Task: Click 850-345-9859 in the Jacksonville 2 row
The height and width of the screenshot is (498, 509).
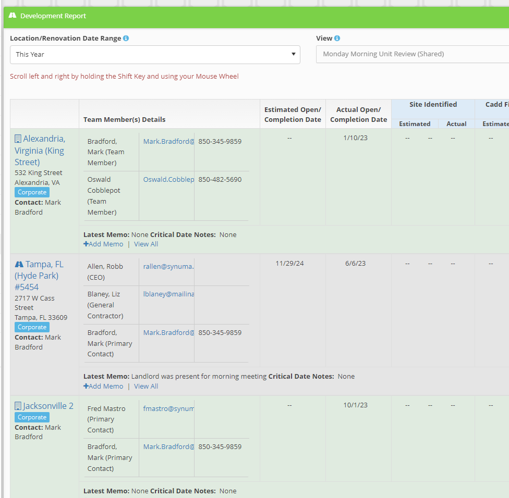Action: pos(220,447)
